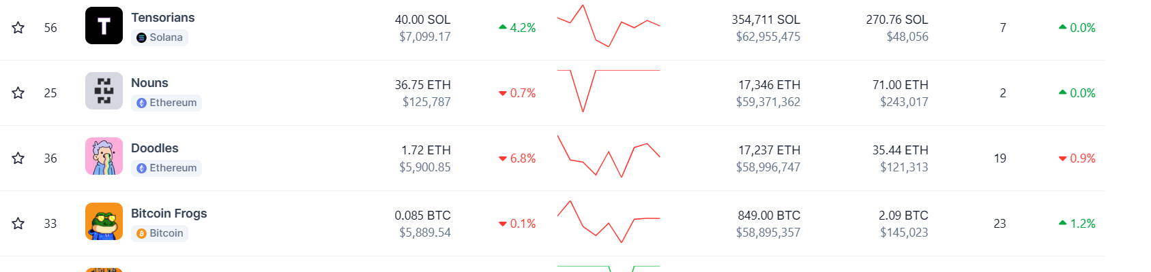Image resolution: width=1151 pixels, height=272 pixels.
Task: Go to the Doodles collection page
Action: click(154, 148)
